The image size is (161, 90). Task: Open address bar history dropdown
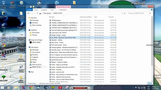pyautogui.click(x=122, y=13)
